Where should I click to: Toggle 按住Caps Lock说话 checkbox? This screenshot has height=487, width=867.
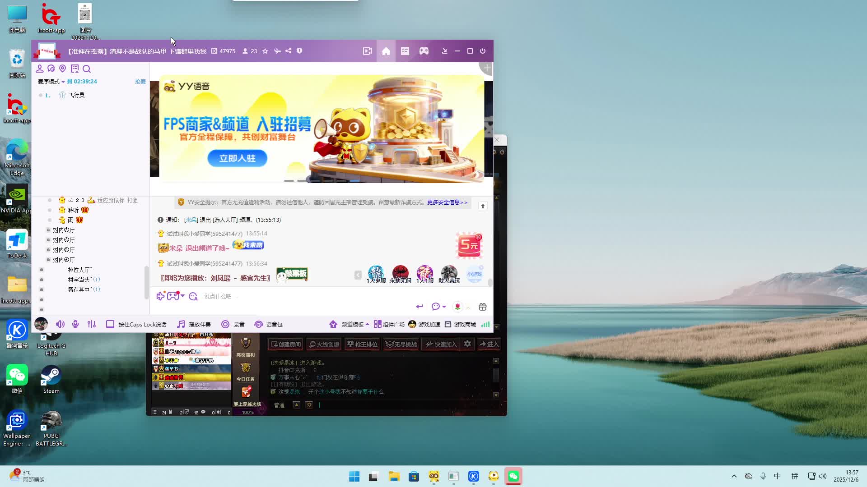[110, 324]
